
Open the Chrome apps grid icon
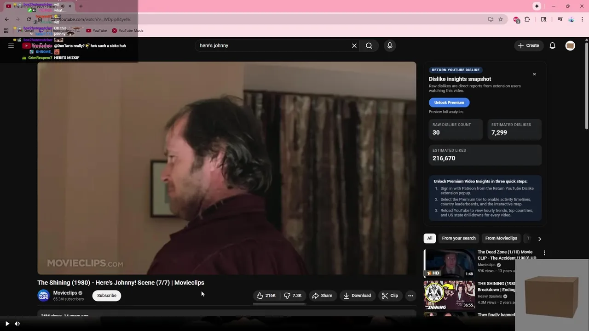point(6,31)
